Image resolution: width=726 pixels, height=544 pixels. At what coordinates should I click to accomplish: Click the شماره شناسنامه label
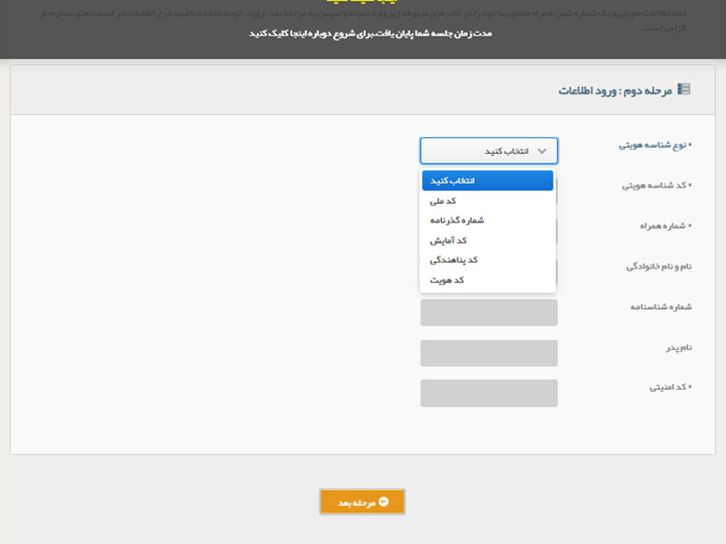[x=662, y=306]
